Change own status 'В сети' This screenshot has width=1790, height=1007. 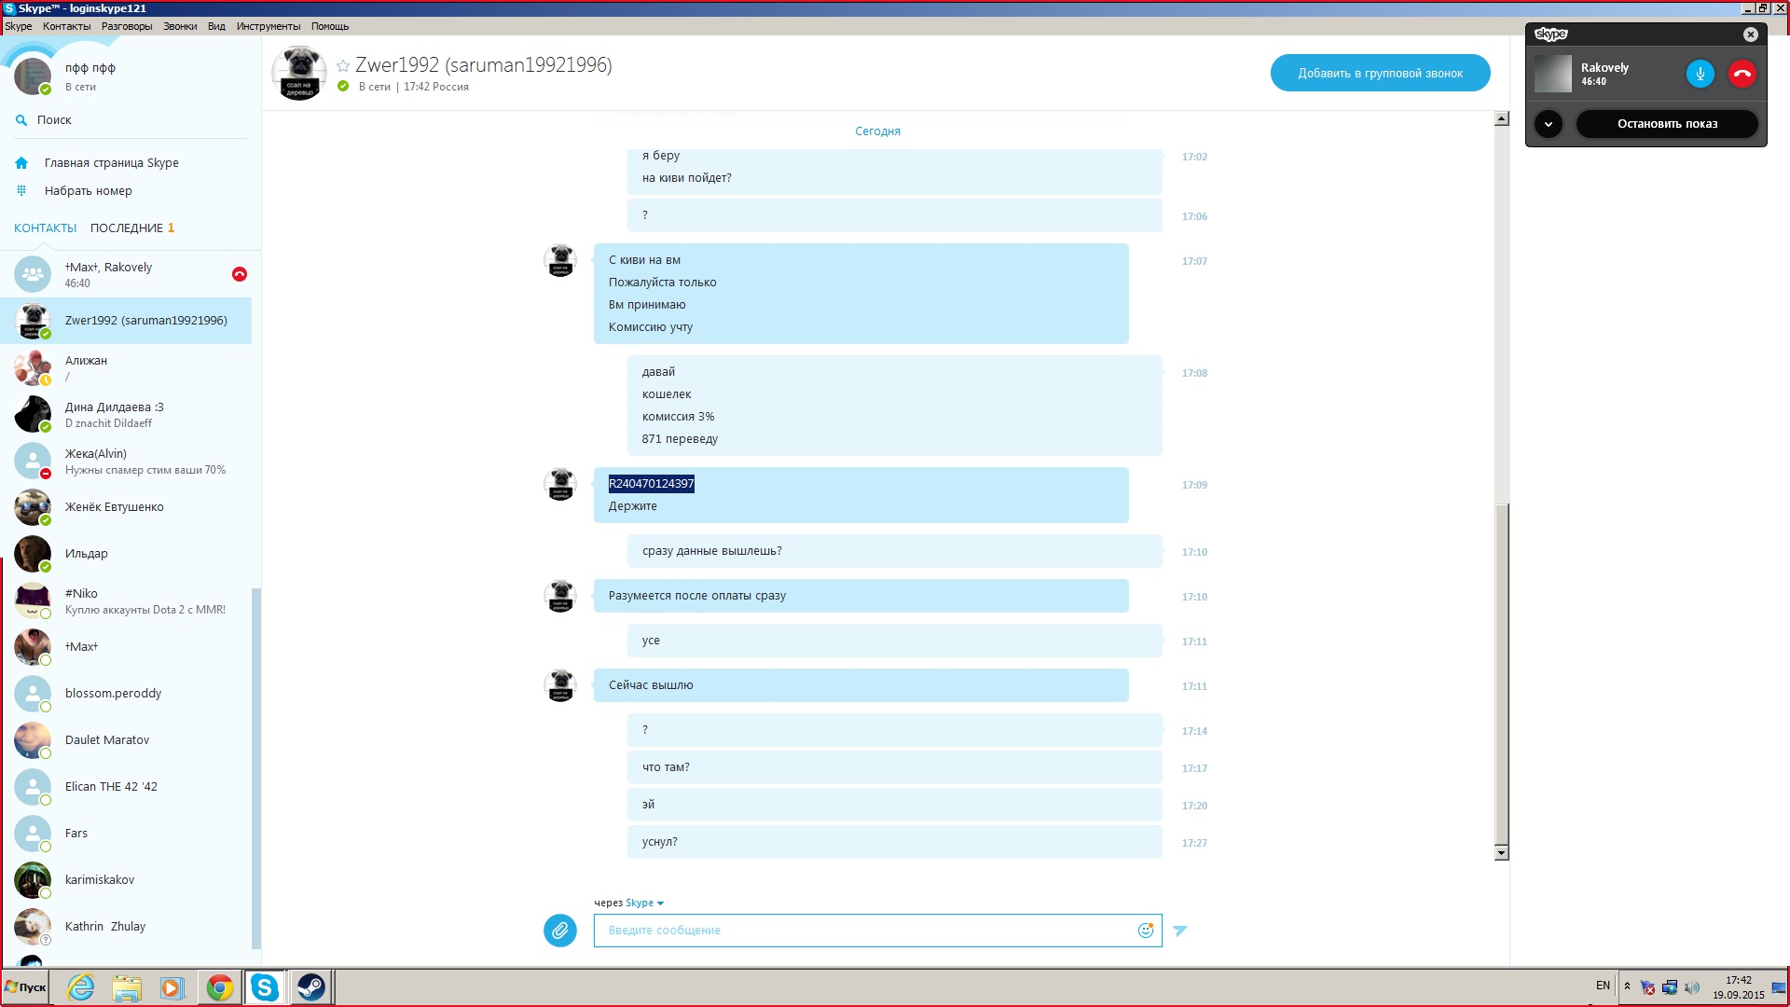(x=80, y=87)
